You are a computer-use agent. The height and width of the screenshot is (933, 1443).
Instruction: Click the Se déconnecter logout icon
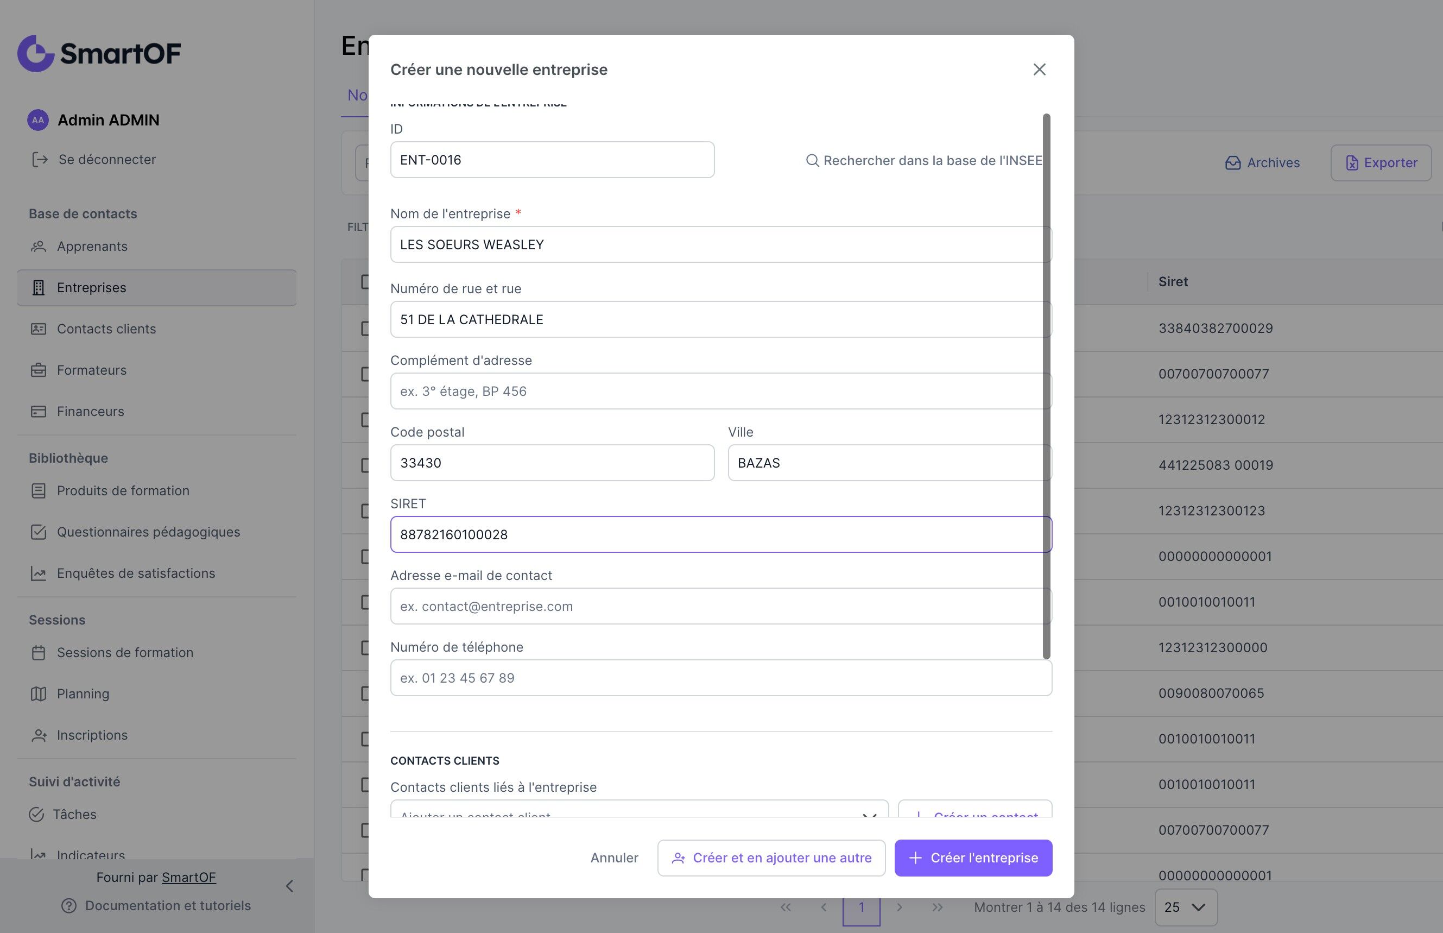tap(40, 159)
